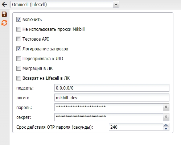This screenshot has height=145, width=181.
Task: Click the 'Перепривязка к UID' label
Action: click(x=43, y=59)
